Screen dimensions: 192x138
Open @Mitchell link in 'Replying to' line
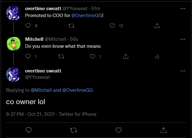tap(41, 90)
